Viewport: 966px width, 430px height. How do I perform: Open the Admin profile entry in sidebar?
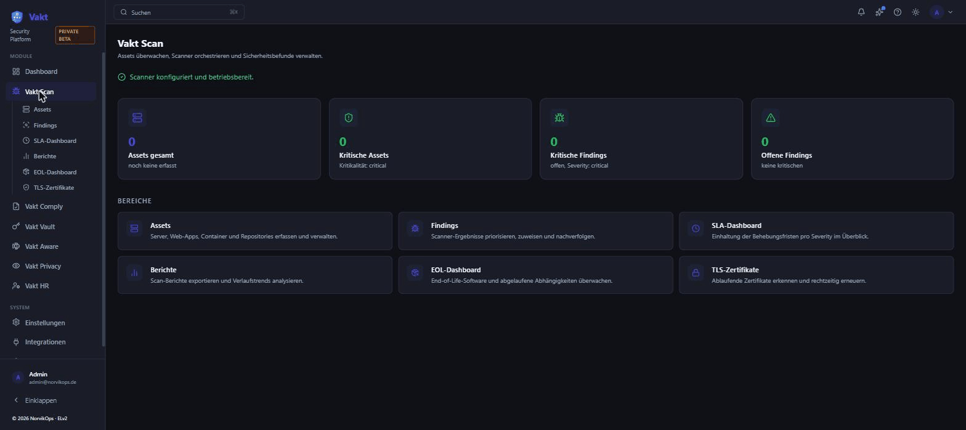pyautogui.click(x=52, y=378)
